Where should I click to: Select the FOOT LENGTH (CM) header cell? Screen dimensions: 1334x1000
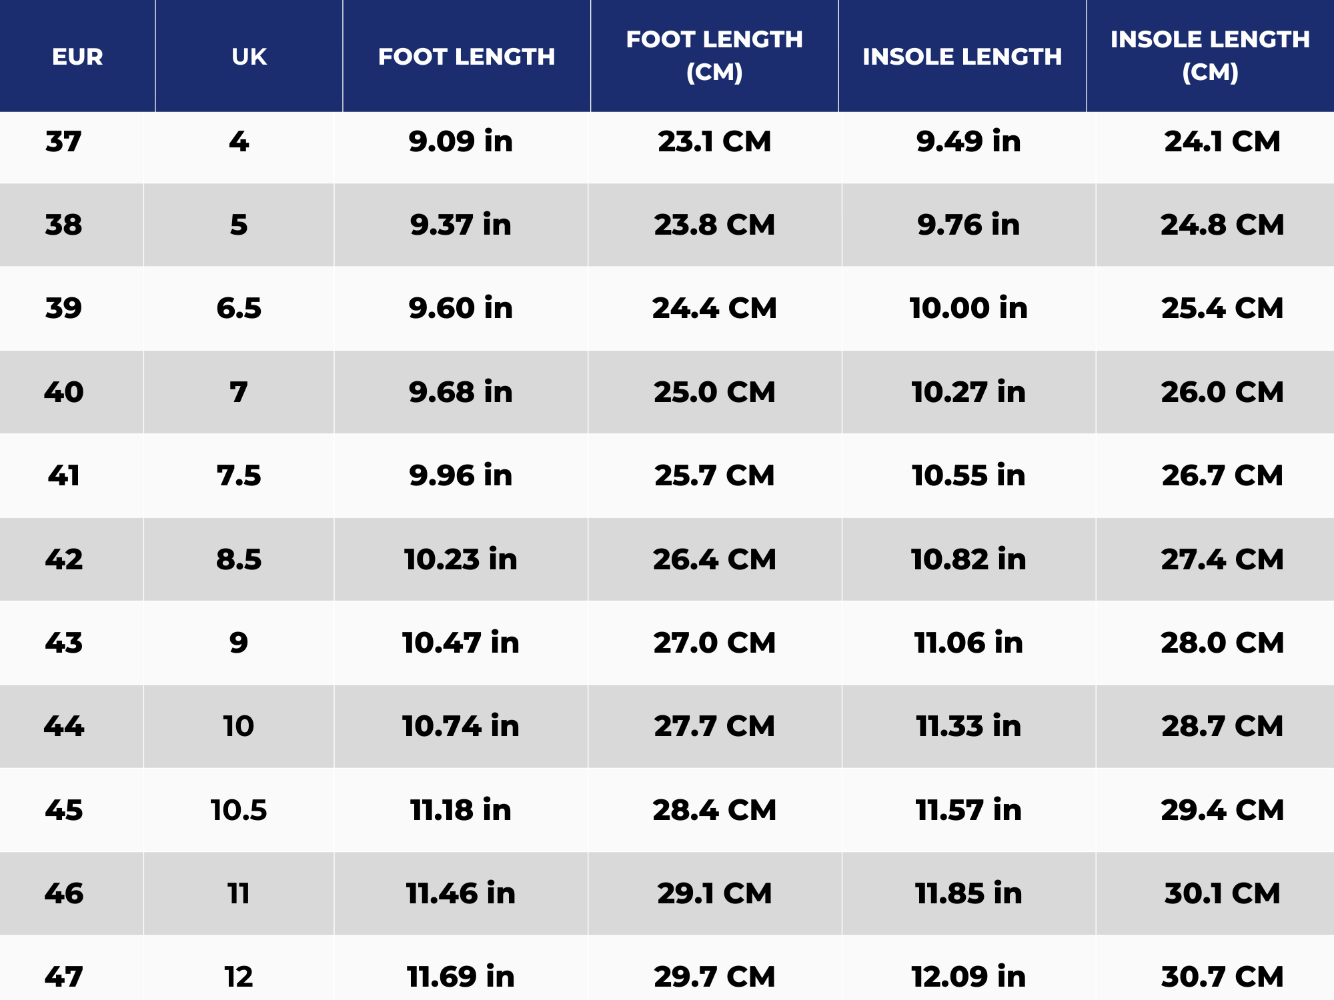point(714,56)
